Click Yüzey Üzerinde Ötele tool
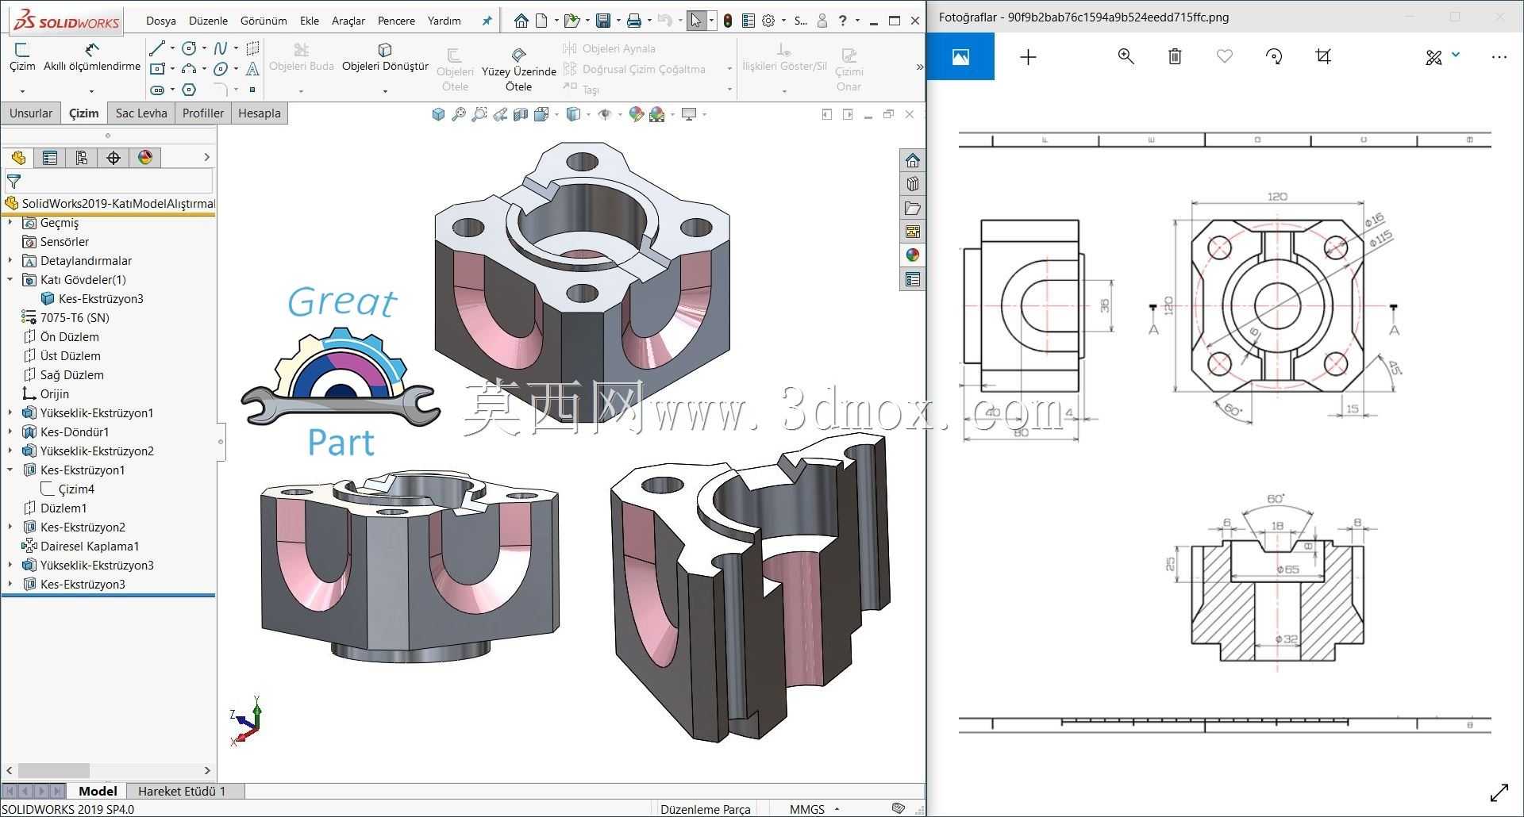1524x817 pixels. tap(518, 69)
